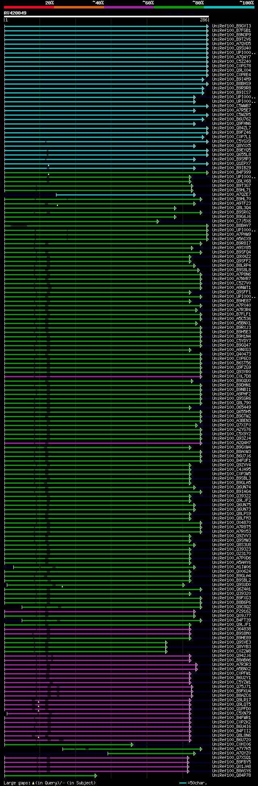Select hit label UniRef100_Q9LX04
Image resolution: width=258 pixels, height=786 pixels.
click(231, 71)
